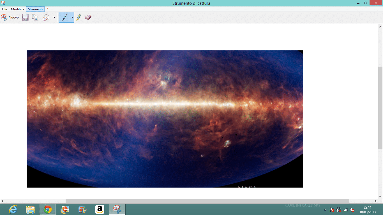Open the Strumenti menu
This screenshot has height=215, width=383.
click(x=35, y=9)
